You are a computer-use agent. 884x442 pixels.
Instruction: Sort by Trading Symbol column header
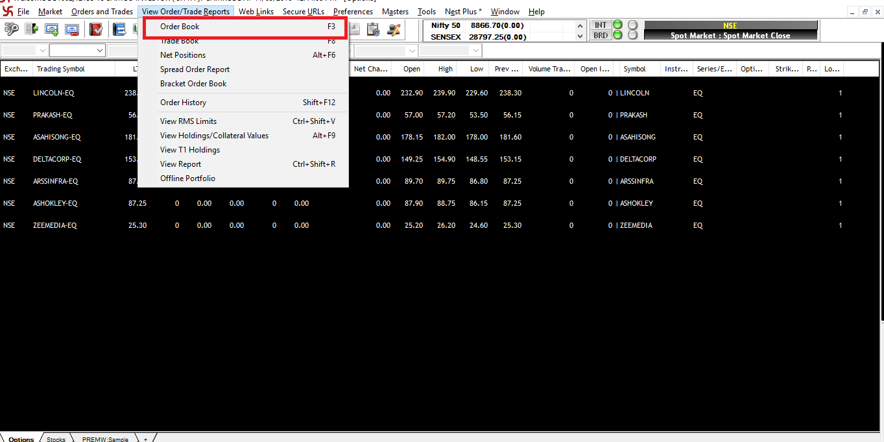[74, 69]
